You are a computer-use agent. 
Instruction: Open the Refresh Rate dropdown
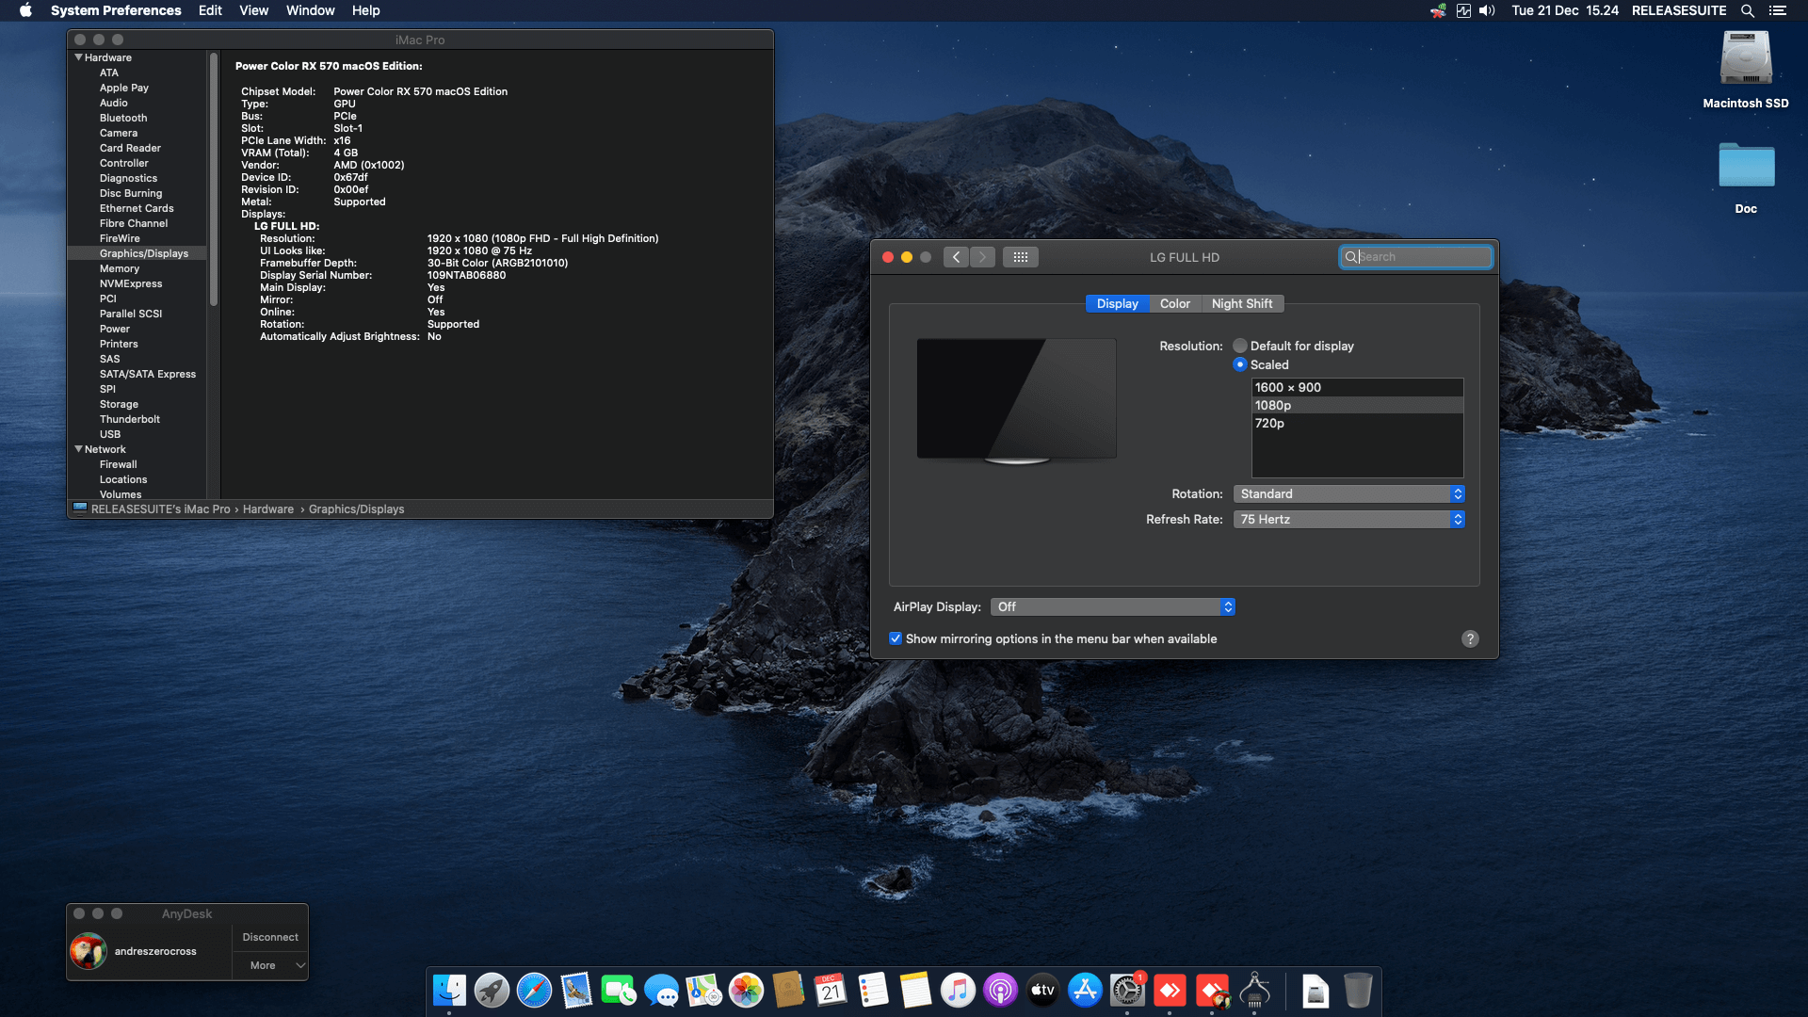click(1348, 519)
